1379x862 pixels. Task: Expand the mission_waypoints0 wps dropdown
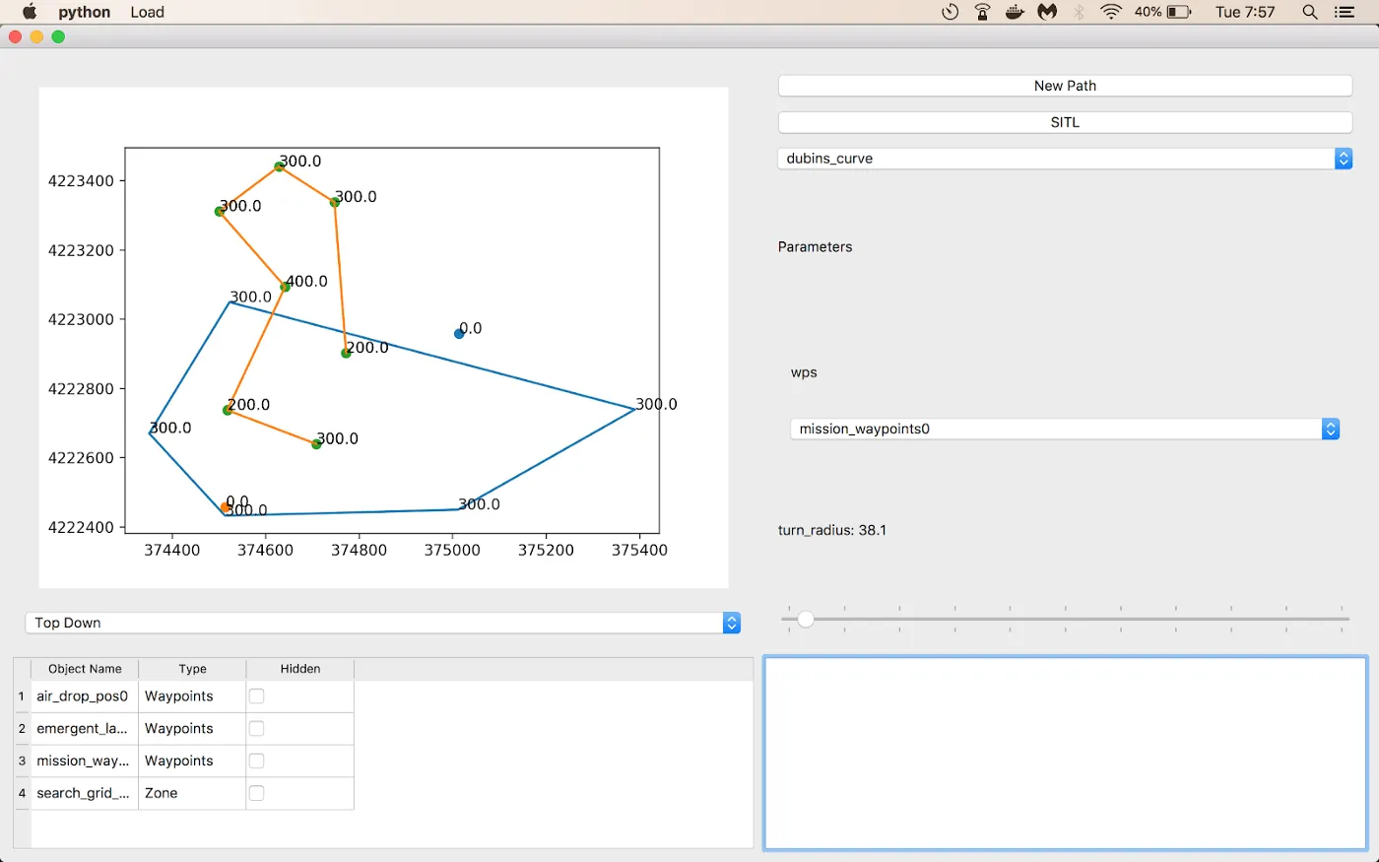1064,430
